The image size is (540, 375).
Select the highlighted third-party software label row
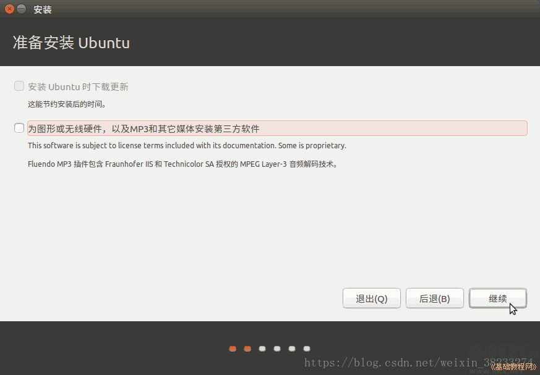pyautogui.click(x=275, y=128)
